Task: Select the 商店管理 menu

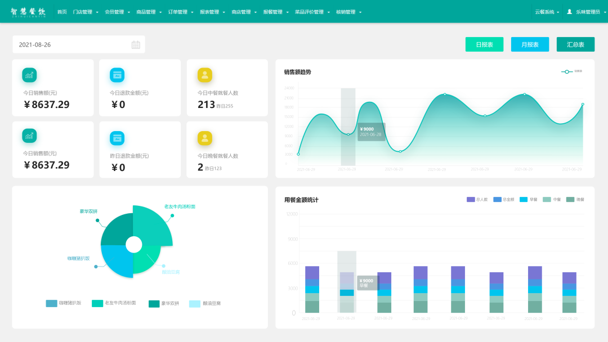Action: point(244,12)
